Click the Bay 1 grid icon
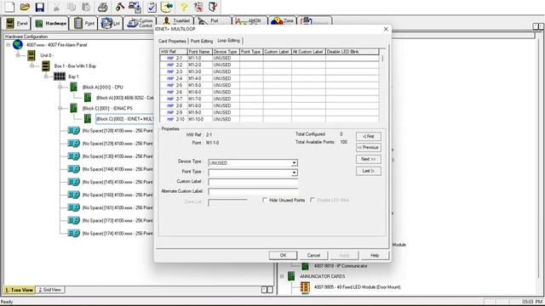Screen dimensions: 545x306 pos(60,76)
